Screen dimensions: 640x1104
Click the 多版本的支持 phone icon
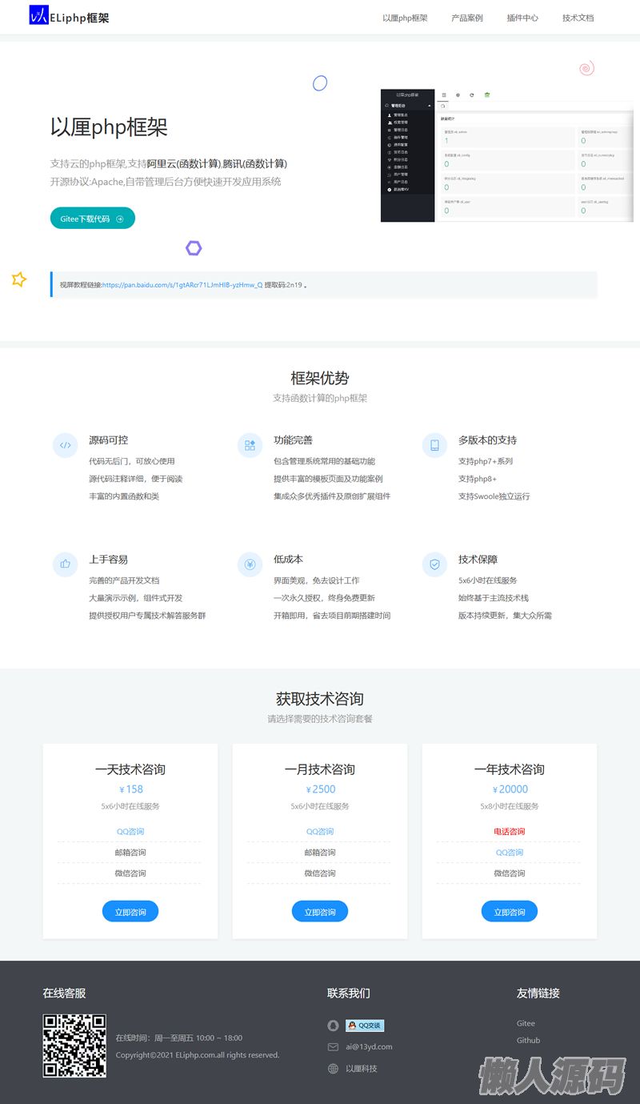click(x=434, y=445)
